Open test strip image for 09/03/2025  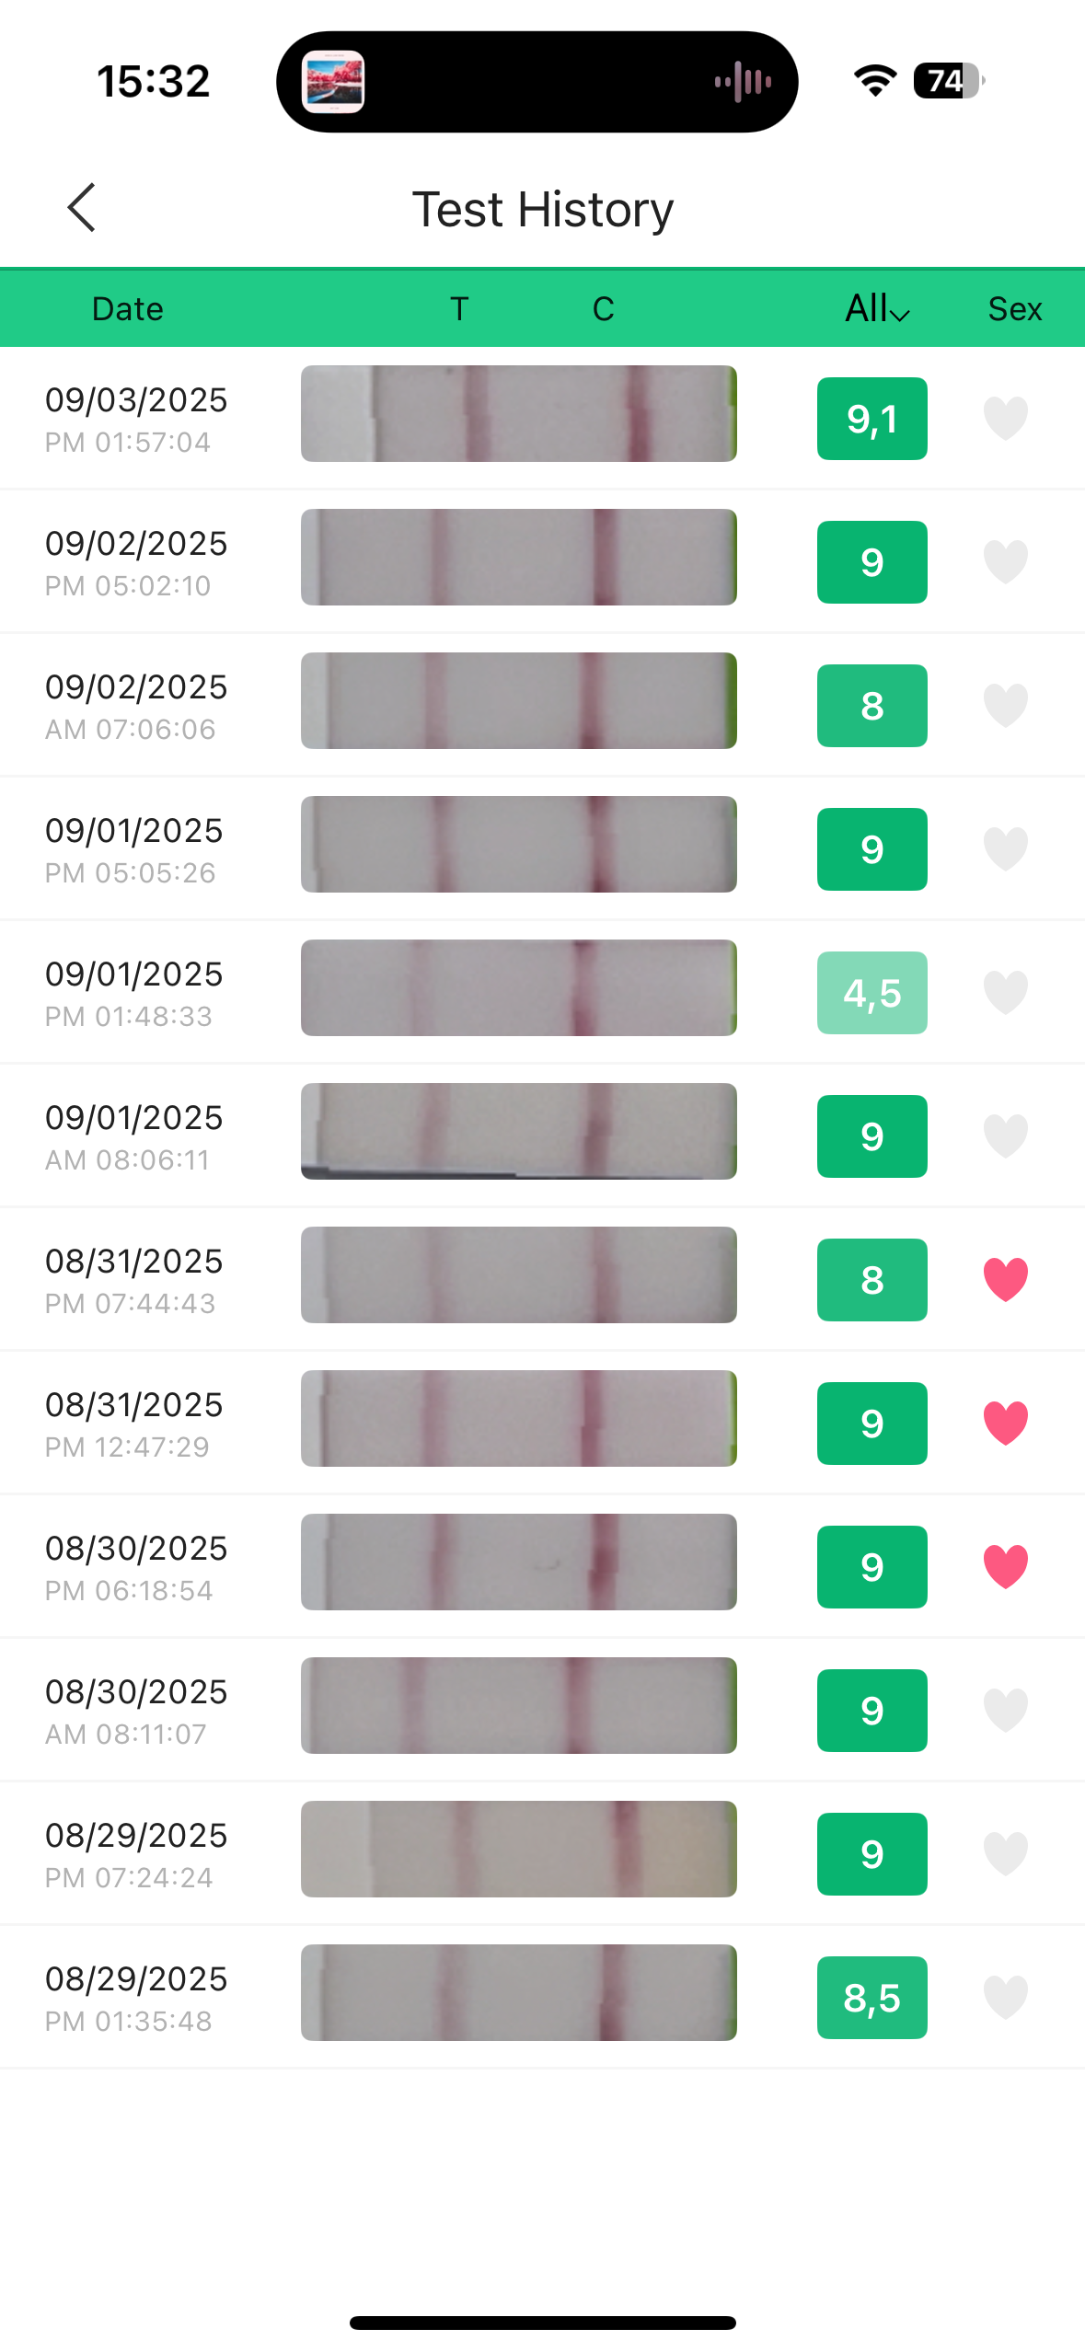(x=518, y=414)
